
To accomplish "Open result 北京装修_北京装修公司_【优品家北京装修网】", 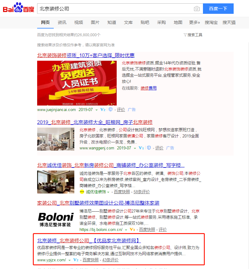I will [89, 240].
